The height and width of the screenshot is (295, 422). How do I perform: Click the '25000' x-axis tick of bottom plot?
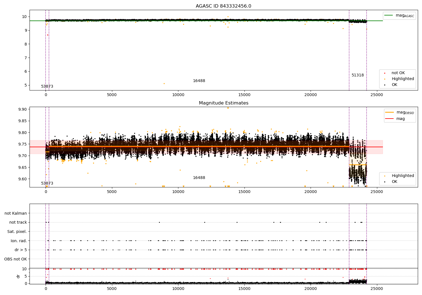377,289
